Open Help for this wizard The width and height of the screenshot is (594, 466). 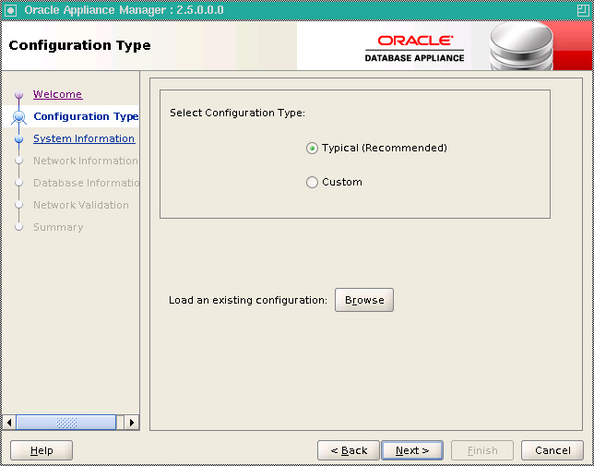pyautogui.click(x=42, y=450)
